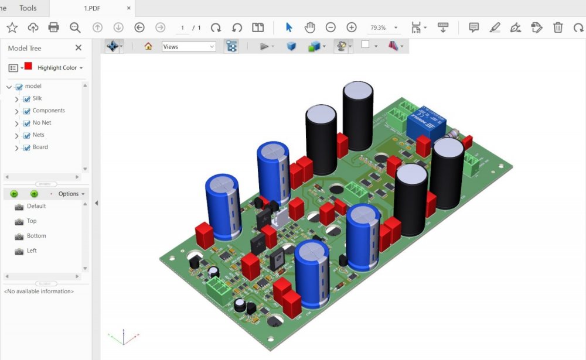Click the 3D home view icon
586x360 pixels.
pyautogui.click(x=148, y=46)
